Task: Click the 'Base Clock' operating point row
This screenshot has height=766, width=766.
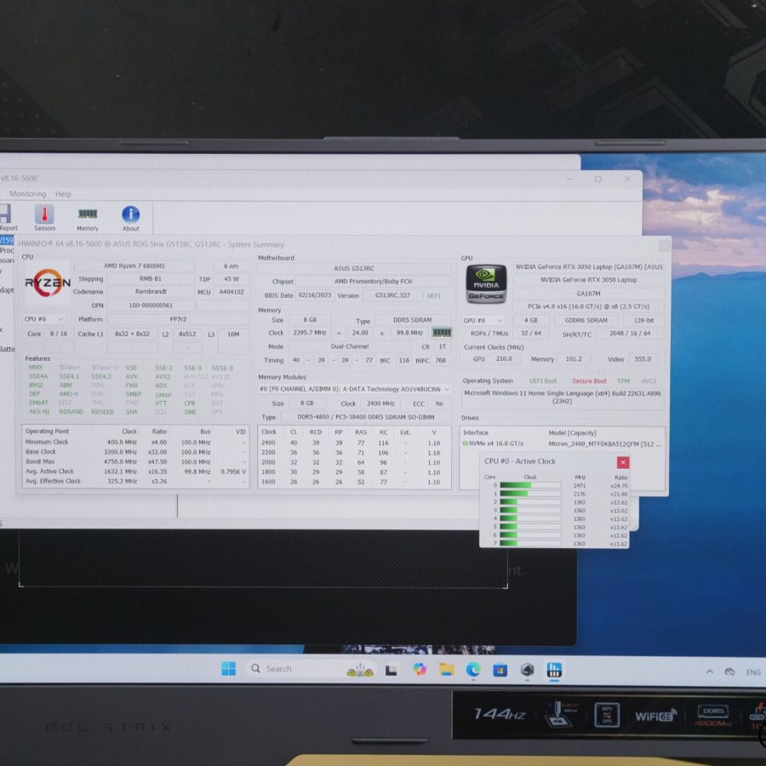Action: [x=135, y=452]
